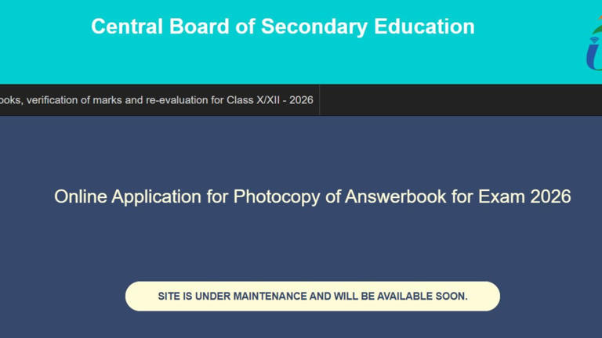Click the Central Board of Secondary Education title
The image size is (602, 338).
[282, 27]
